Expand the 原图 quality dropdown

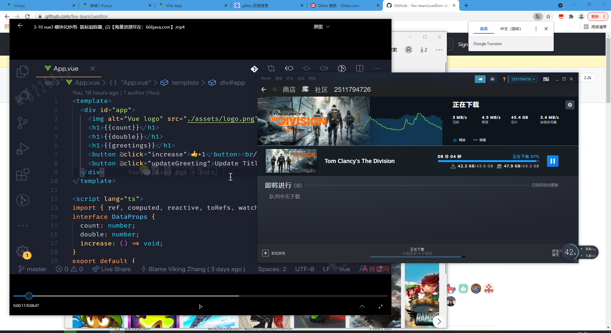pos(321,27)
